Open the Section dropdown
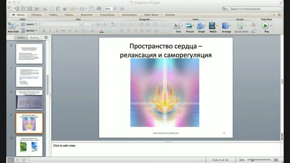 29,30
